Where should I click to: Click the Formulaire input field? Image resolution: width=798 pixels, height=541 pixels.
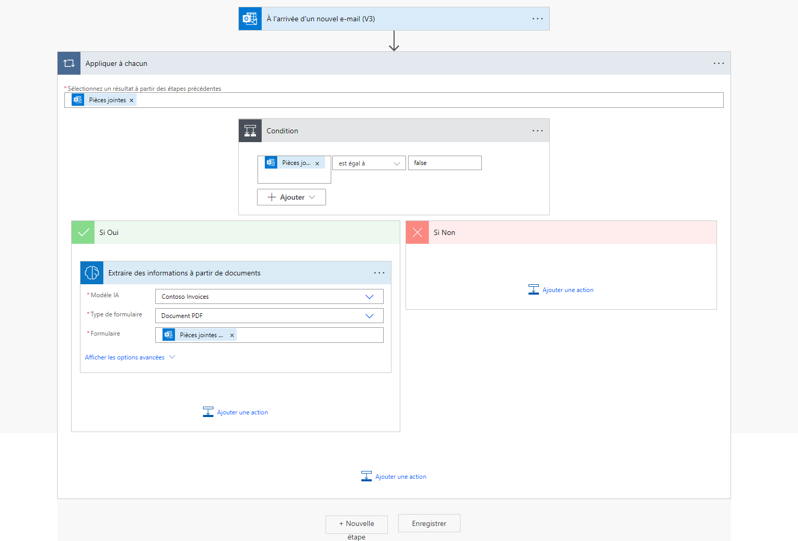[269, 335]
